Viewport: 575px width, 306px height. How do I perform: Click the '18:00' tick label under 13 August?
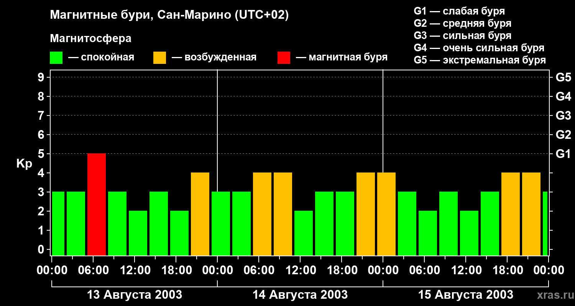coord(176,270)
